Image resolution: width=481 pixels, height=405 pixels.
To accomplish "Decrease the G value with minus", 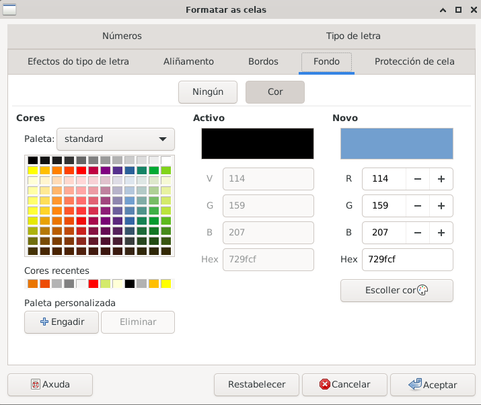I will point(418,206).
